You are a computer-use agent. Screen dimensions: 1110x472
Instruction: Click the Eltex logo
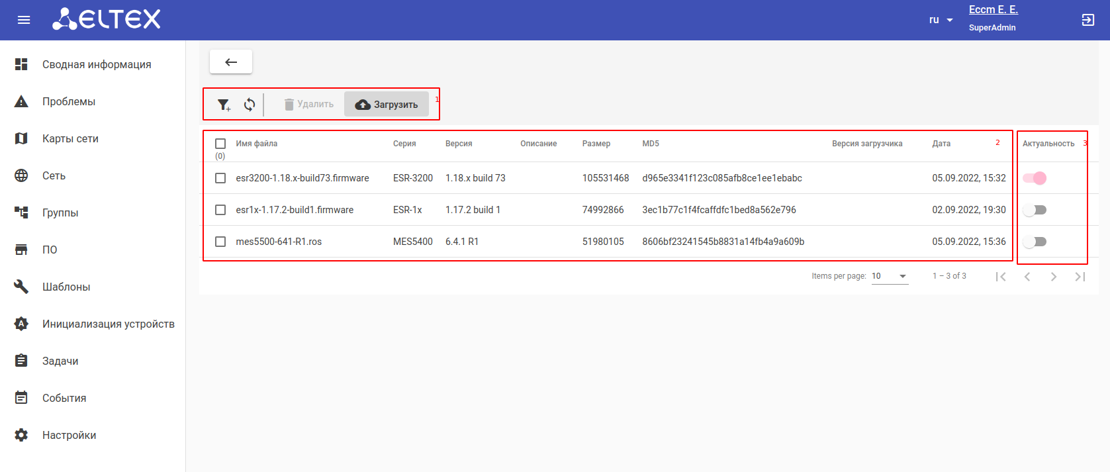point(107,19)
